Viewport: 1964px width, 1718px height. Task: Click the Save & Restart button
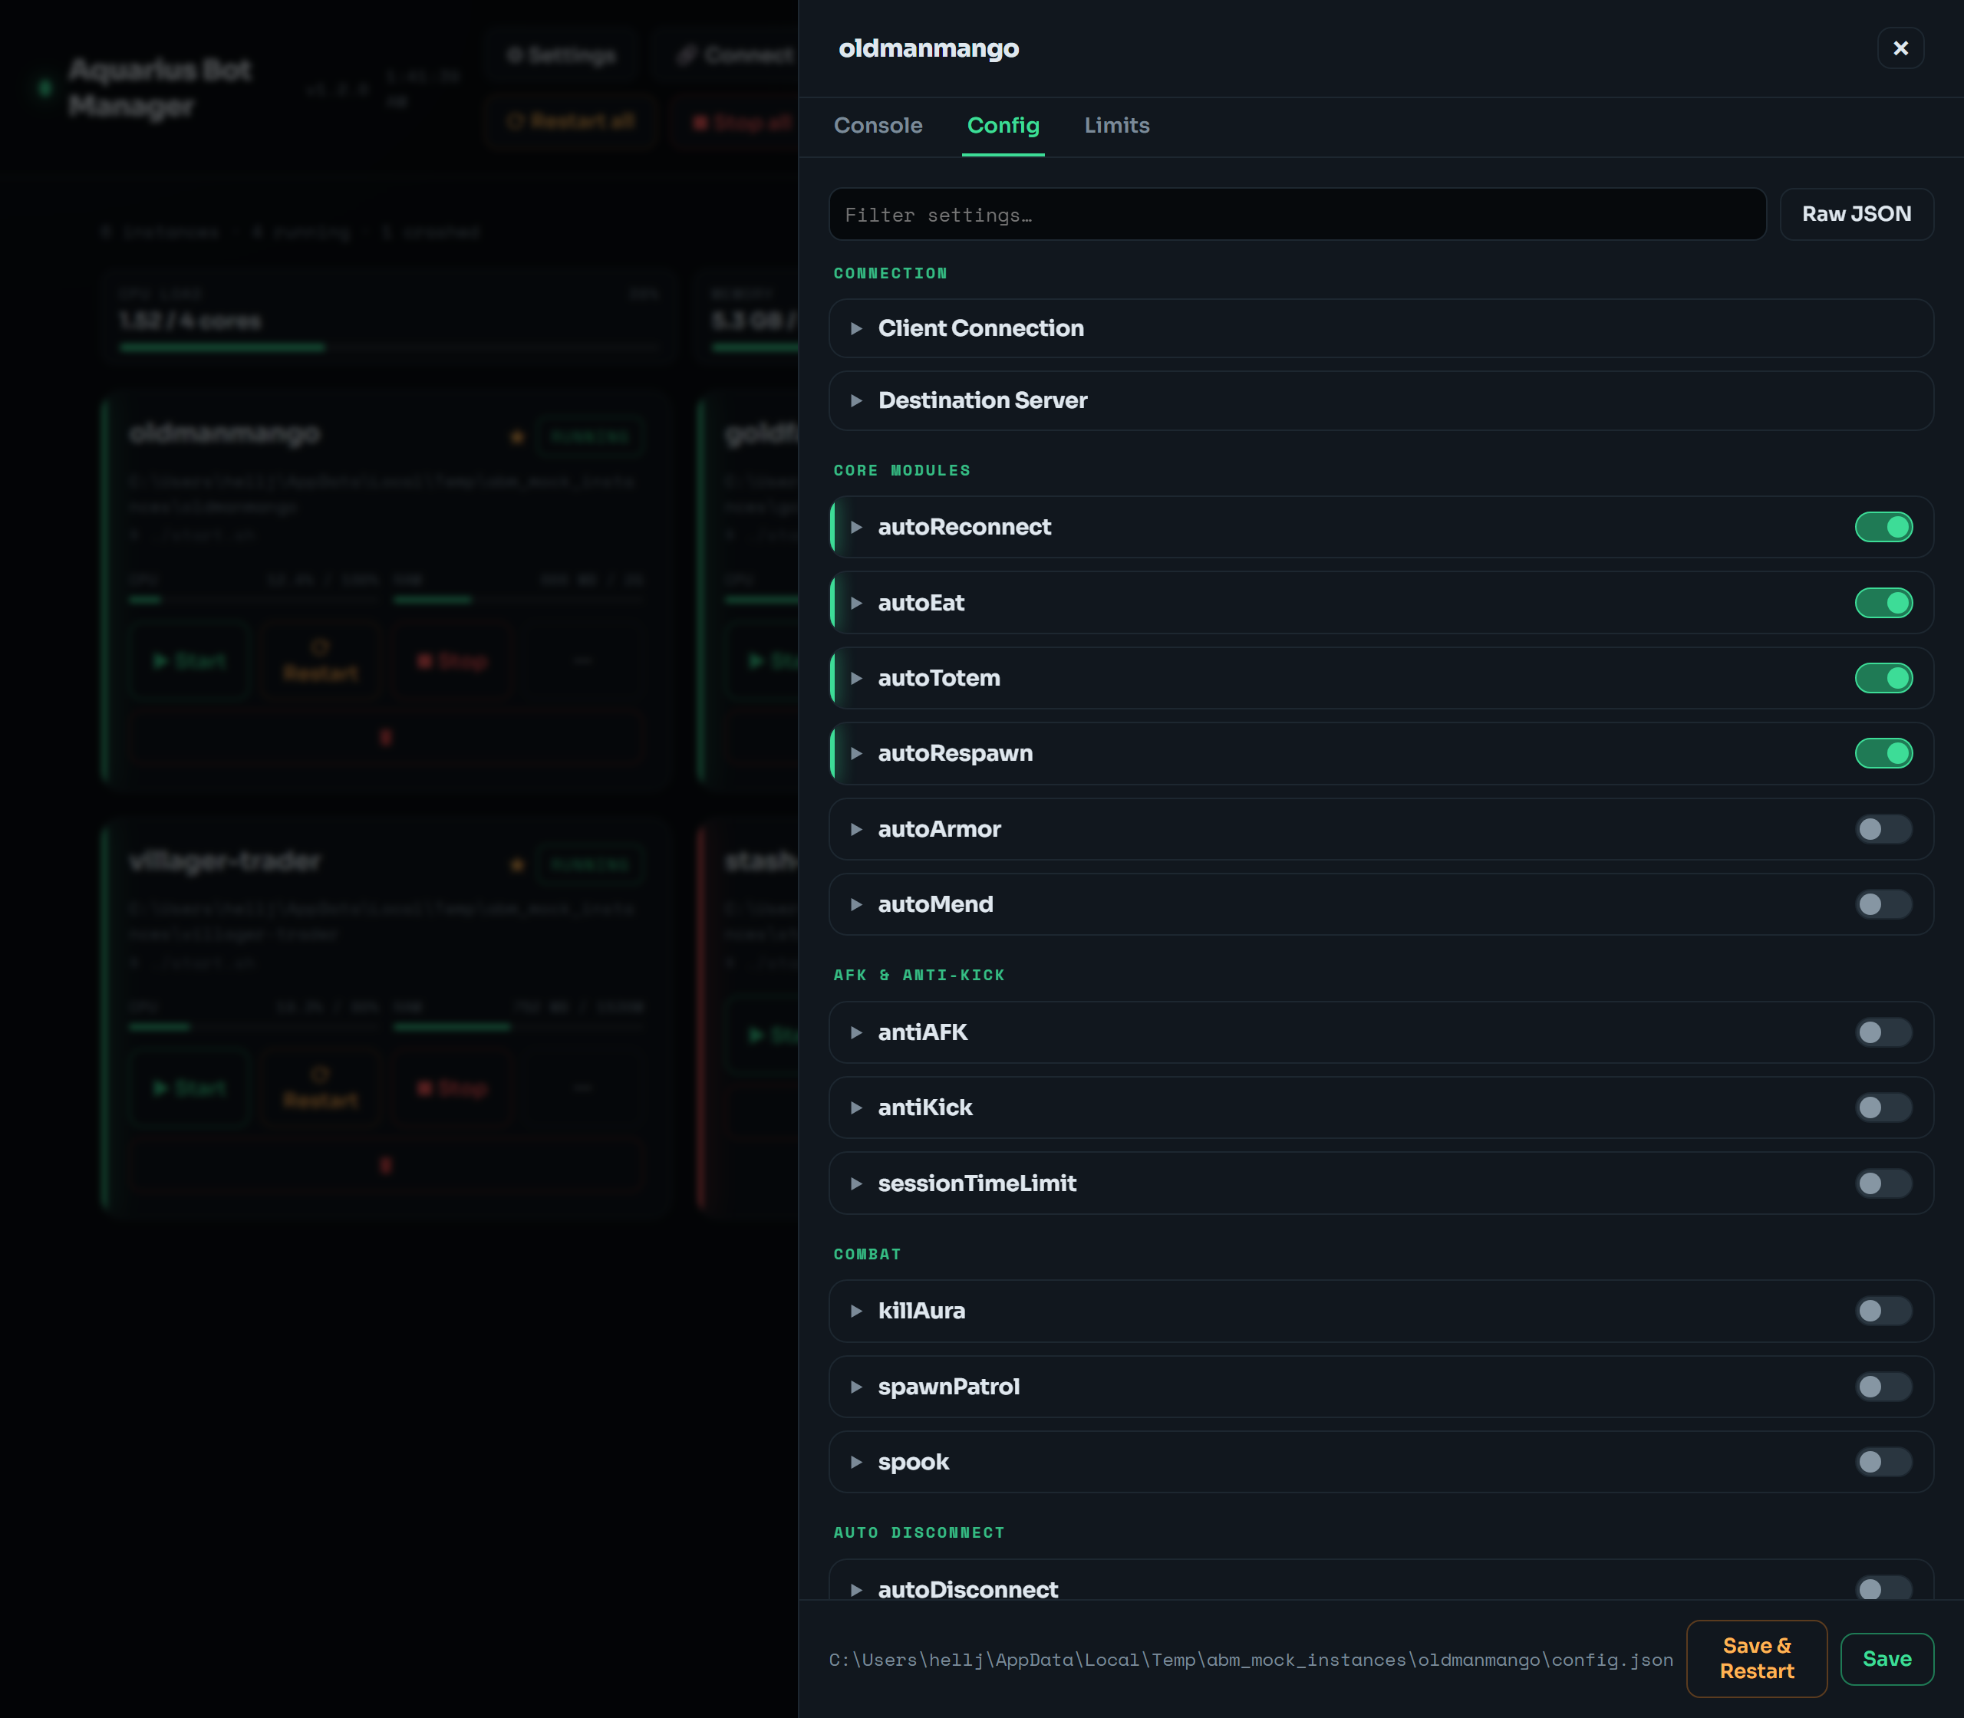[x=1756, y=1658]
